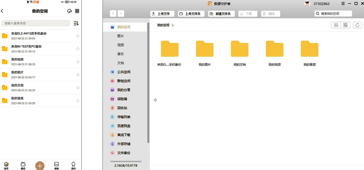Select 我的空间 in desktop sidebar
Viewport: 364px width, 170px height.
click(x=125, y=27)
